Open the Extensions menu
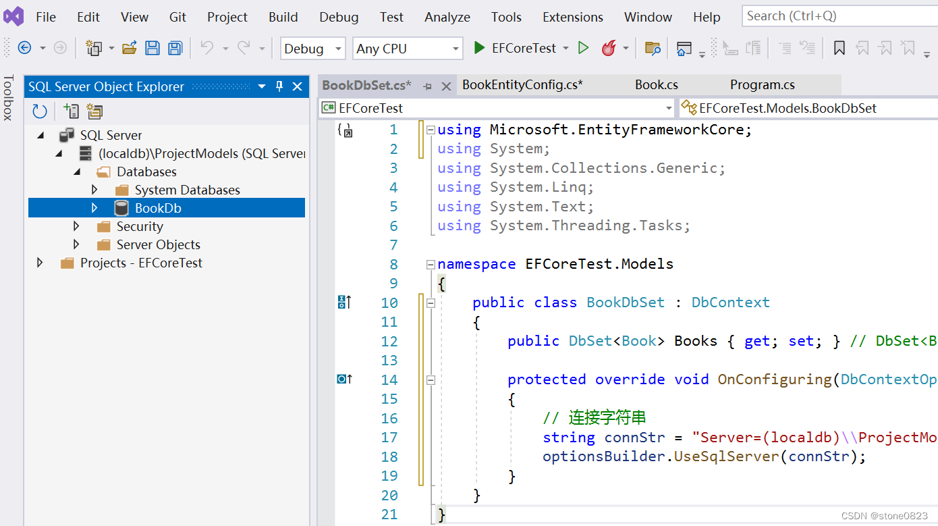 (573, 17)
